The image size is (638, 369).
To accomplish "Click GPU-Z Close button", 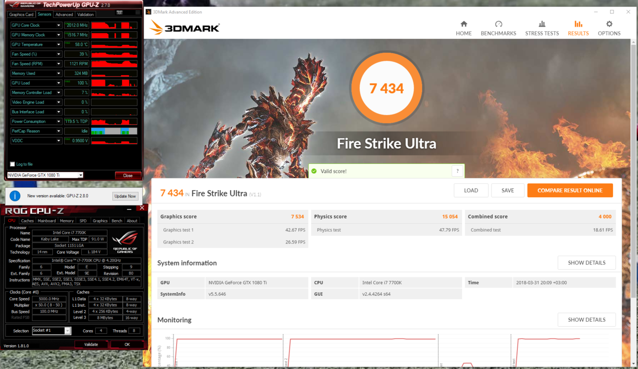I will coord(128,175).
